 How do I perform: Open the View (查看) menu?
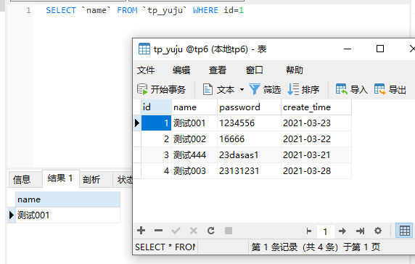tap(217, 70)
